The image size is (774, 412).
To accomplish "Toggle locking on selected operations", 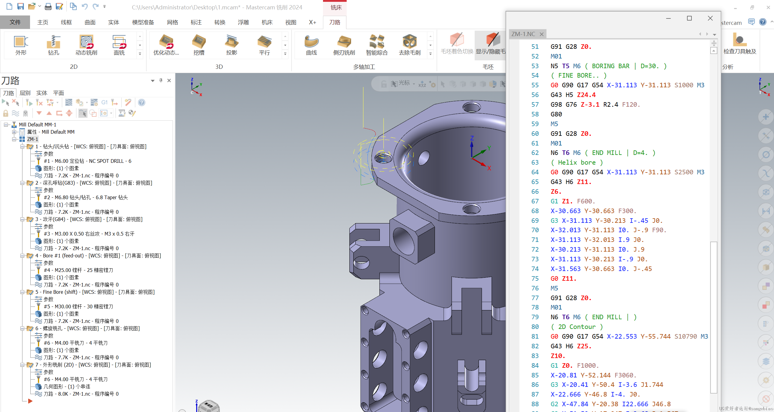I will [5, 113].
